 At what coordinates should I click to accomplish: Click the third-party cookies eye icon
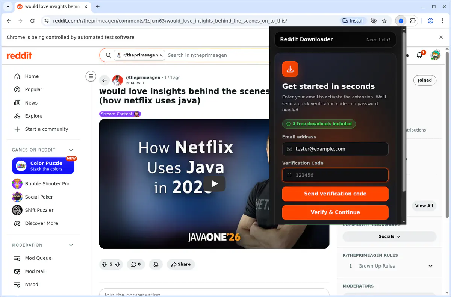tap(374, 21)
